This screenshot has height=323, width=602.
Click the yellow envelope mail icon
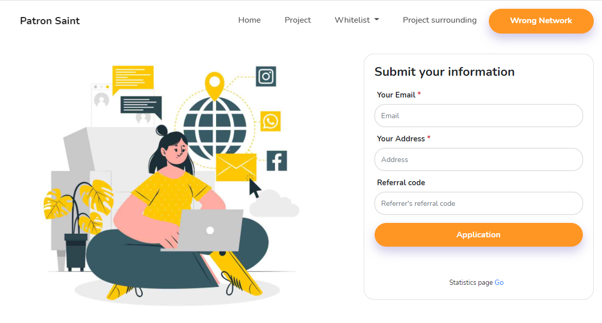point(236,167)
